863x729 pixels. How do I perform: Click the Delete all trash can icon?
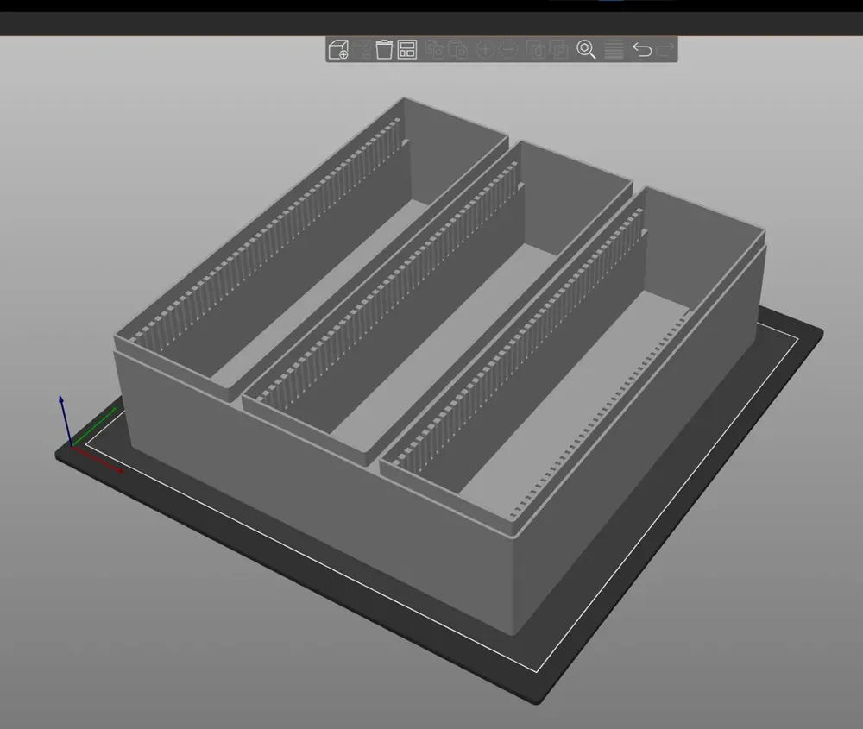(384, 49)
